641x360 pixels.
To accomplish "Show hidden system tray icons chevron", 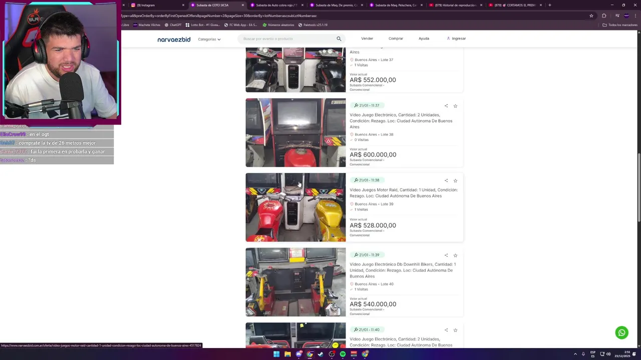I will point(575,354).
